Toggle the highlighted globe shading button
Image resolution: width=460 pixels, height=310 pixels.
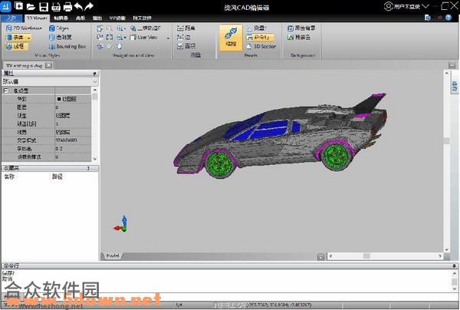[x=17, y=46]
